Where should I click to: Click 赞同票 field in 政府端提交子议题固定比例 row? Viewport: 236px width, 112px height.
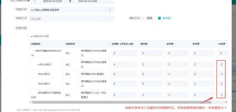click(151, 95)
